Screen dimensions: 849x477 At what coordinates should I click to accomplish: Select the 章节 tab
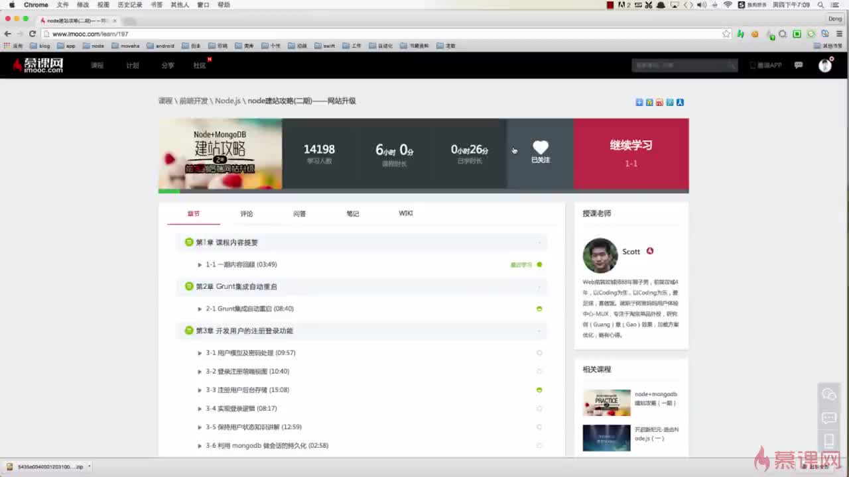click(194, 214)
